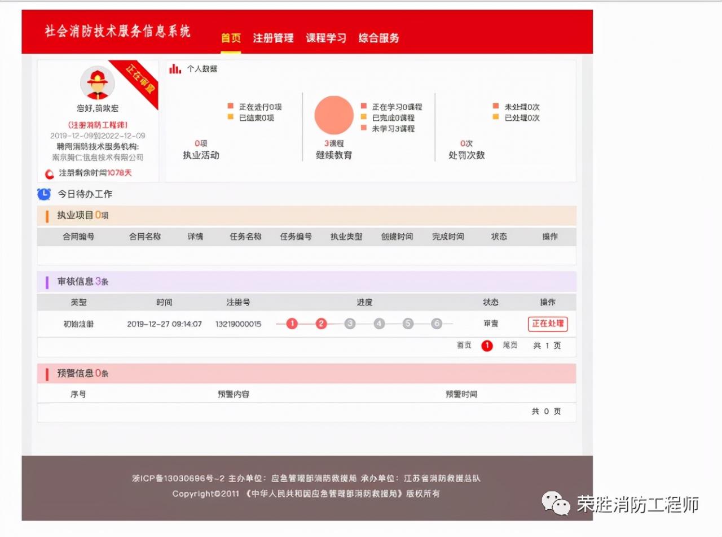
Task: Click the firefighter avatar image
Action: coord(98,83)
